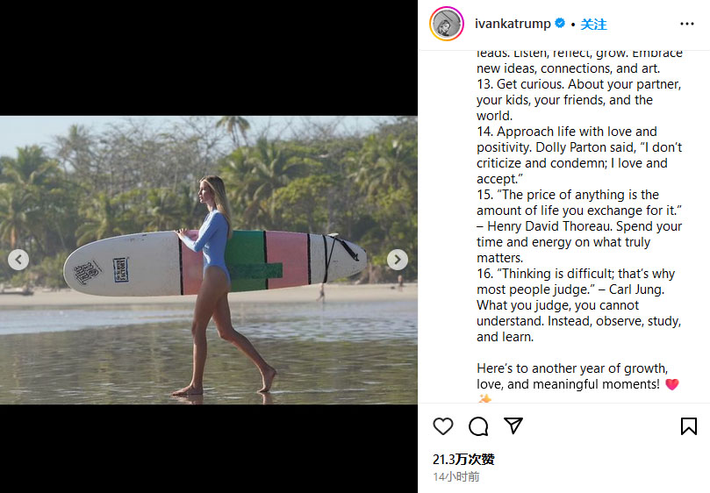710x493 pixels.
Task: Open comments via the speech bubble icon
Action: [x=478, y=426]
